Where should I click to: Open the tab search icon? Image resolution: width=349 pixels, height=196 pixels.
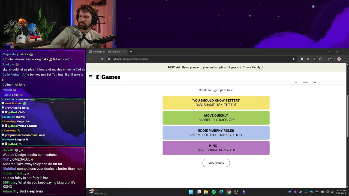pos(330,59)
